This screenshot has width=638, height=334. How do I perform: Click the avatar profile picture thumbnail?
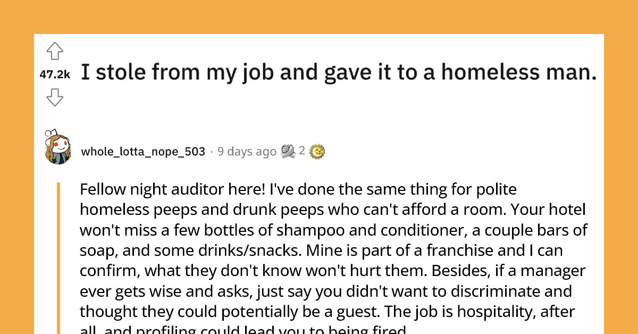click(58, 151)
